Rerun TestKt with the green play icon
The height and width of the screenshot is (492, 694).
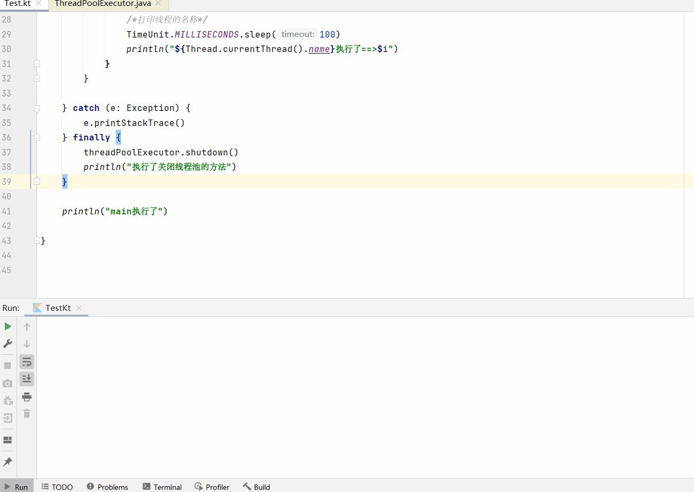pos(8,326)
